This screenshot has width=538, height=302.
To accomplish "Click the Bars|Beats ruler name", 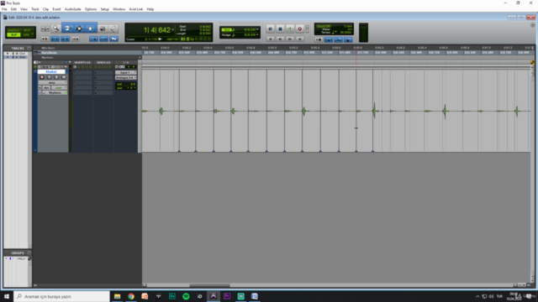I will (x=50, y=53).
